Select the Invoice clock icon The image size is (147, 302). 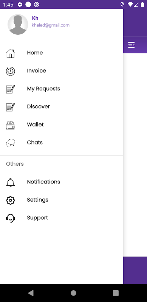tap(11, 71)
